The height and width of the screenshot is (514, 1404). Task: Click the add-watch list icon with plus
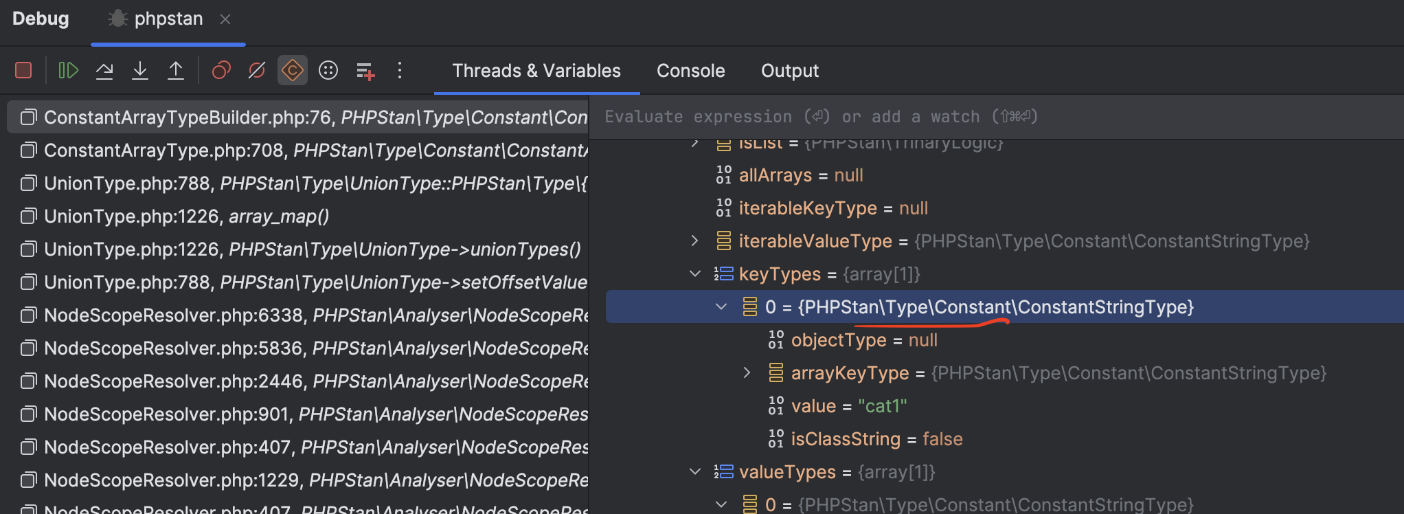click(x=365, y=70)
